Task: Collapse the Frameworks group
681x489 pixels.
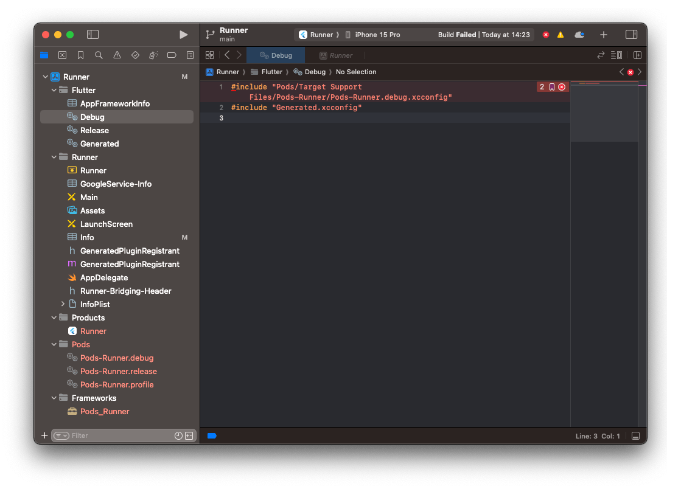Action: click(54, 398)
